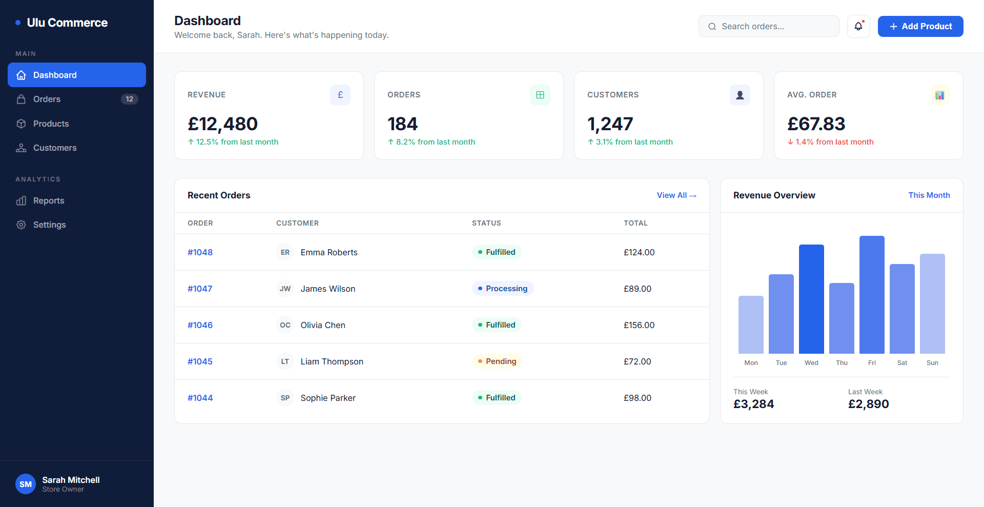Select the Orders section in the sidebar
Screen dimensions: 984x507
point(47,99)
